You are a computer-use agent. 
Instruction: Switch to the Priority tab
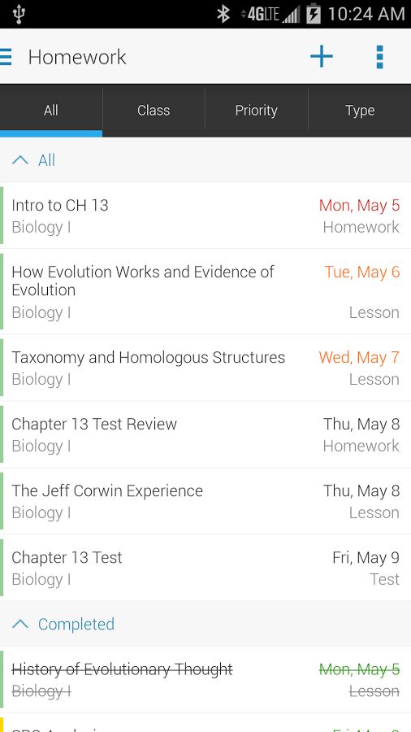pyautogui.click(x=257, y=110)
